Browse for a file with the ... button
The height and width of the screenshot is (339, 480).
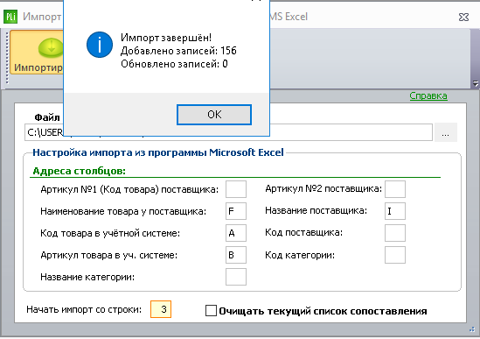click(x=445, y=132)
